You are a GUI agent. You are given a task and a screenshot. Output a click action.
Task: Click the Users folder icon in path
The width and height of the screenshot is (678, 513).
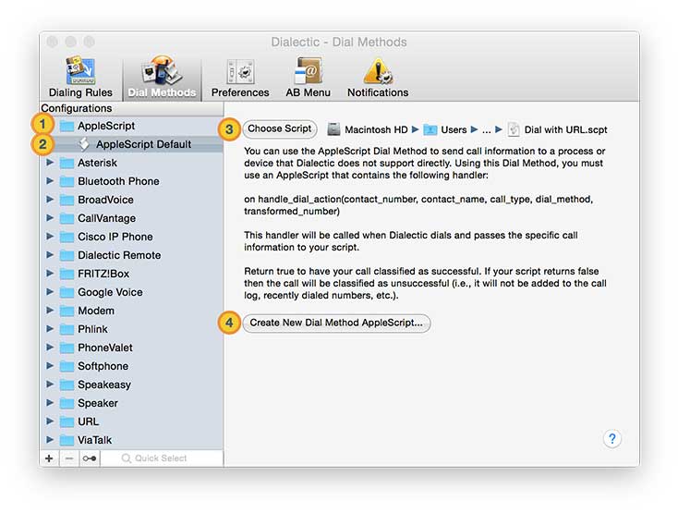430,129
